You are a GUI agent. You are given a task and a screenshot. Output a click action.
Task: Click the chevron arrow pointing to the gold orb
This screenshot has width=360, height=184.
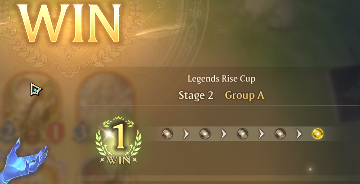(x=299, y=134)
